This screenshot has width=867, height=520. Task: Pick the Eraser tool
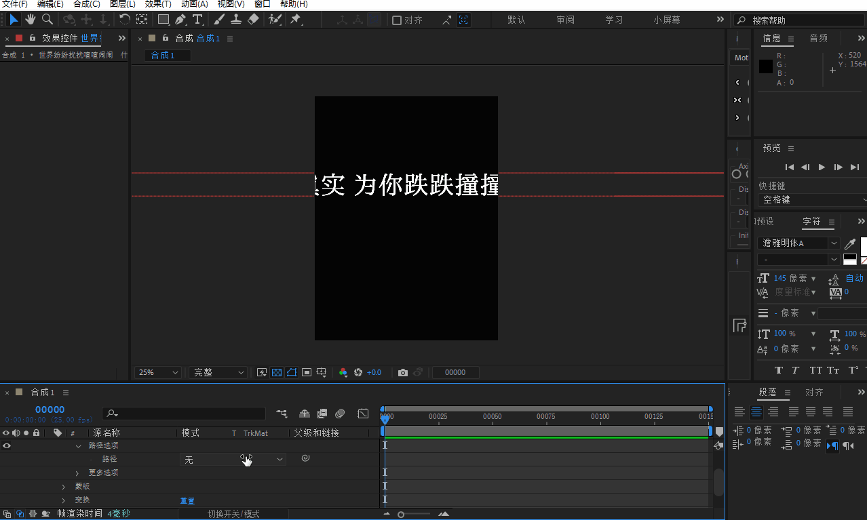[253, 20]
